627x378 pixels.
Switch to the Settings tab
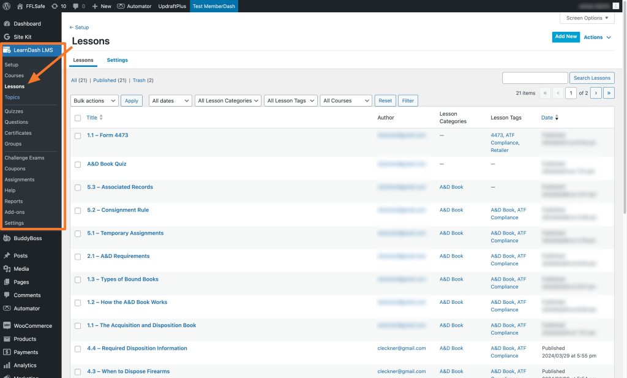117,60
